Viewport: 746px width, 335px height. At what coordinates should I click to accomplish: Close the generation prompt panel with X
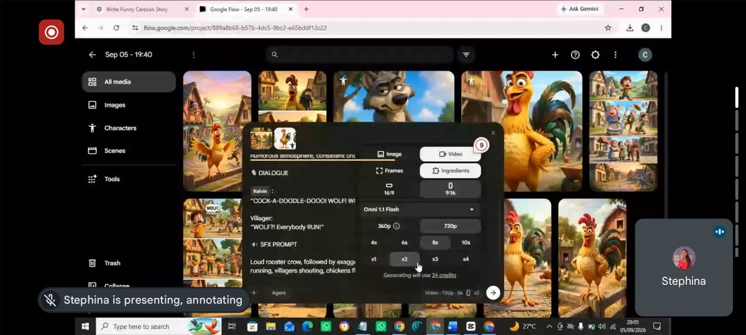pos(494,133)
